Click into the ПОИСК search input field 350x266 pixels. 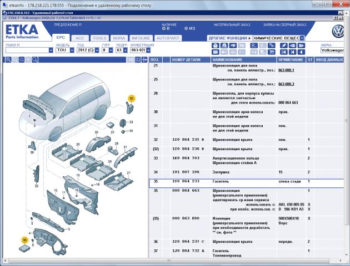coord(27,50)
